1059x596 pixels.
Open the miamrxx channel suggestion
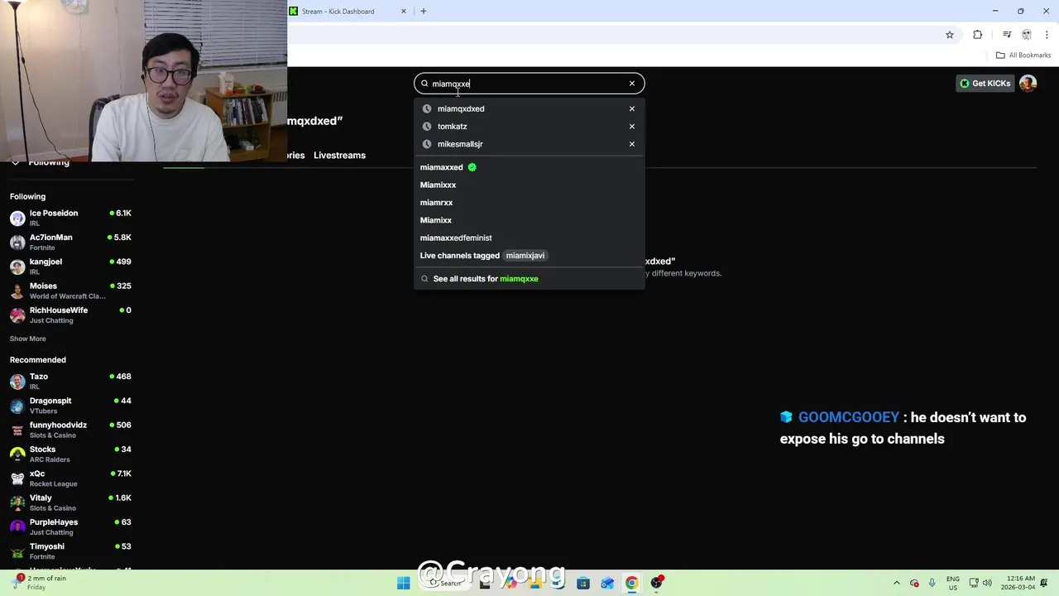point(529,203)
